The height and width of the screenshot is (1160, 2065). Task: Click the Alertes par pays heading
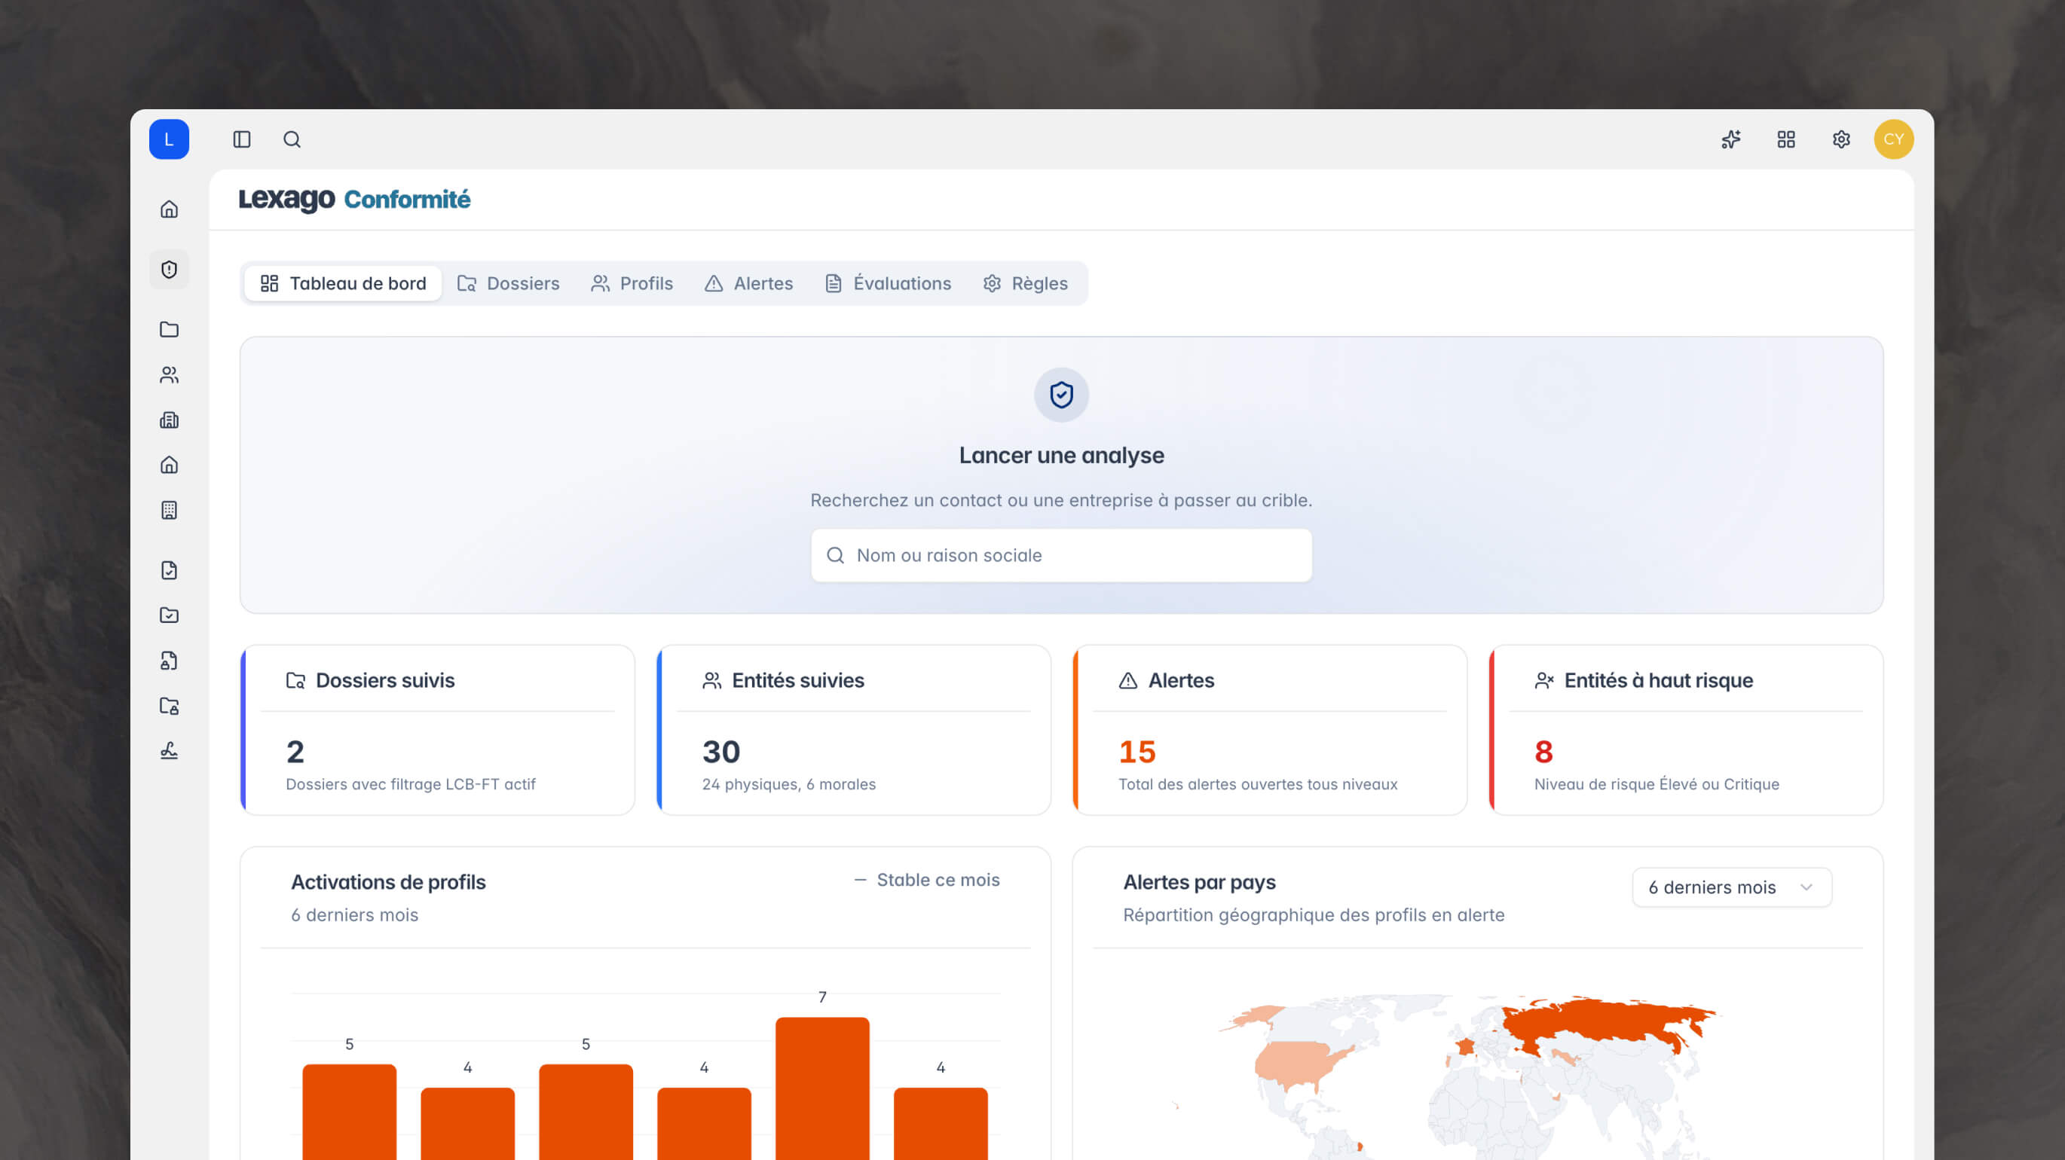tap(1199, 882)
